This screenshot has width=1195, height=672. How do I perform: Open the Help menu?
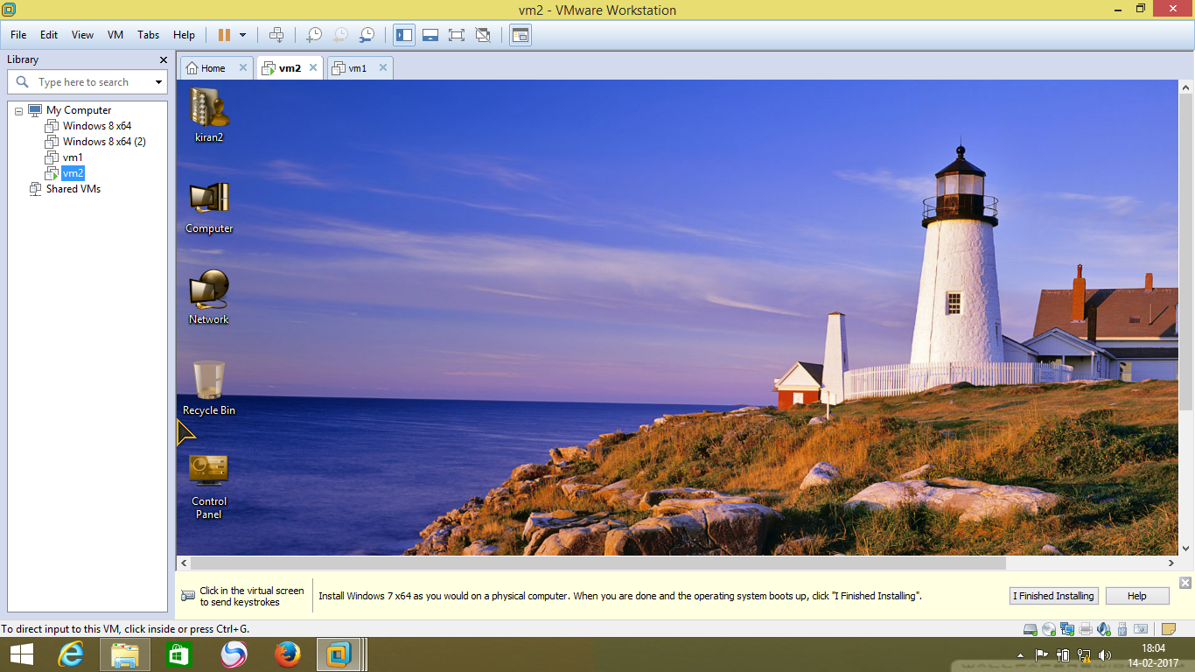(x=184, y=35)
